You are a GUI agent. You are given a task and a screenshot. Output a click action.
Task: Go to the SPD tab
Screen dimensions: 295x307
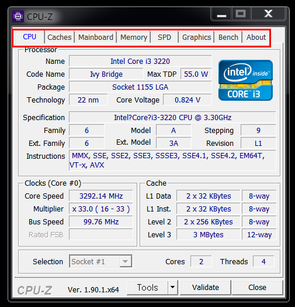coord(164,37)
